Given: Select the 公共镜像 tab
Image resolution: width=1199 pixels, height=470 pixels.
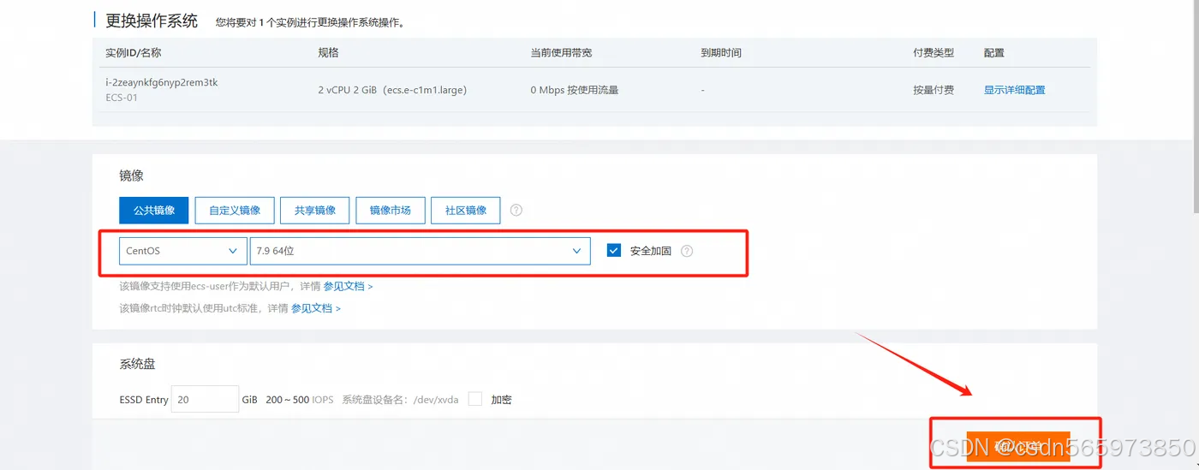Looking at the screenshot, I should point(154,210).
